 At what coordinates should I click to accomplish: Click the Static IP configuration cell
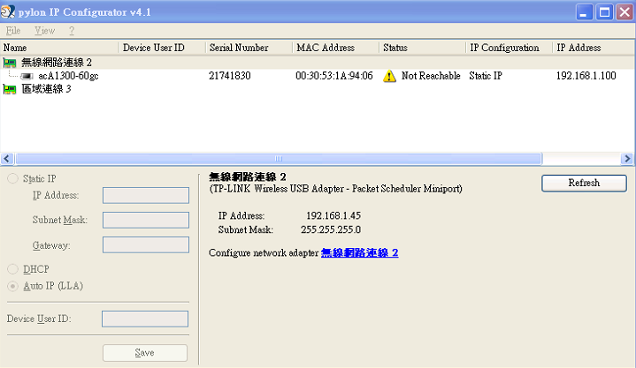click(x=486, y=76)
